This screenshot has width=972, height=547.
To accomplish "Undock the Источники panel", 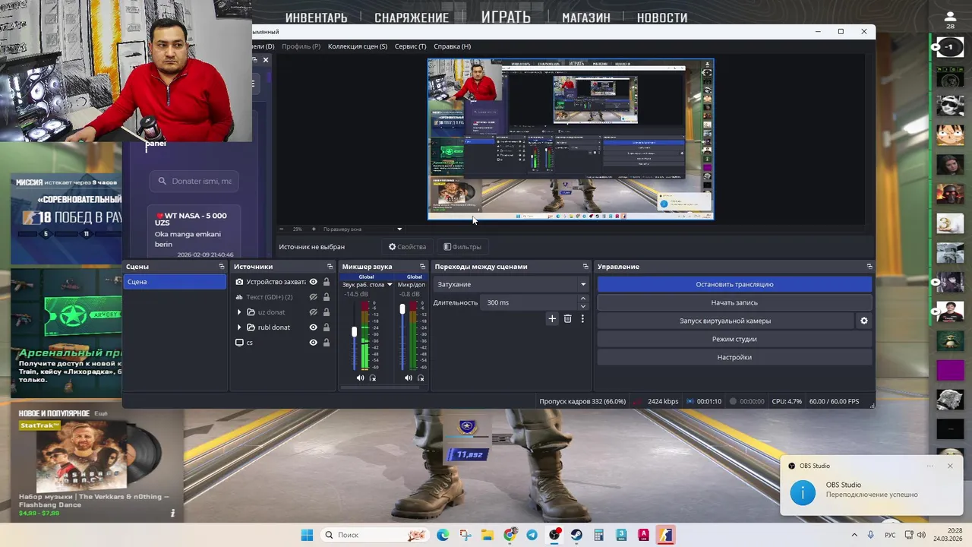I will click(330, 267).
